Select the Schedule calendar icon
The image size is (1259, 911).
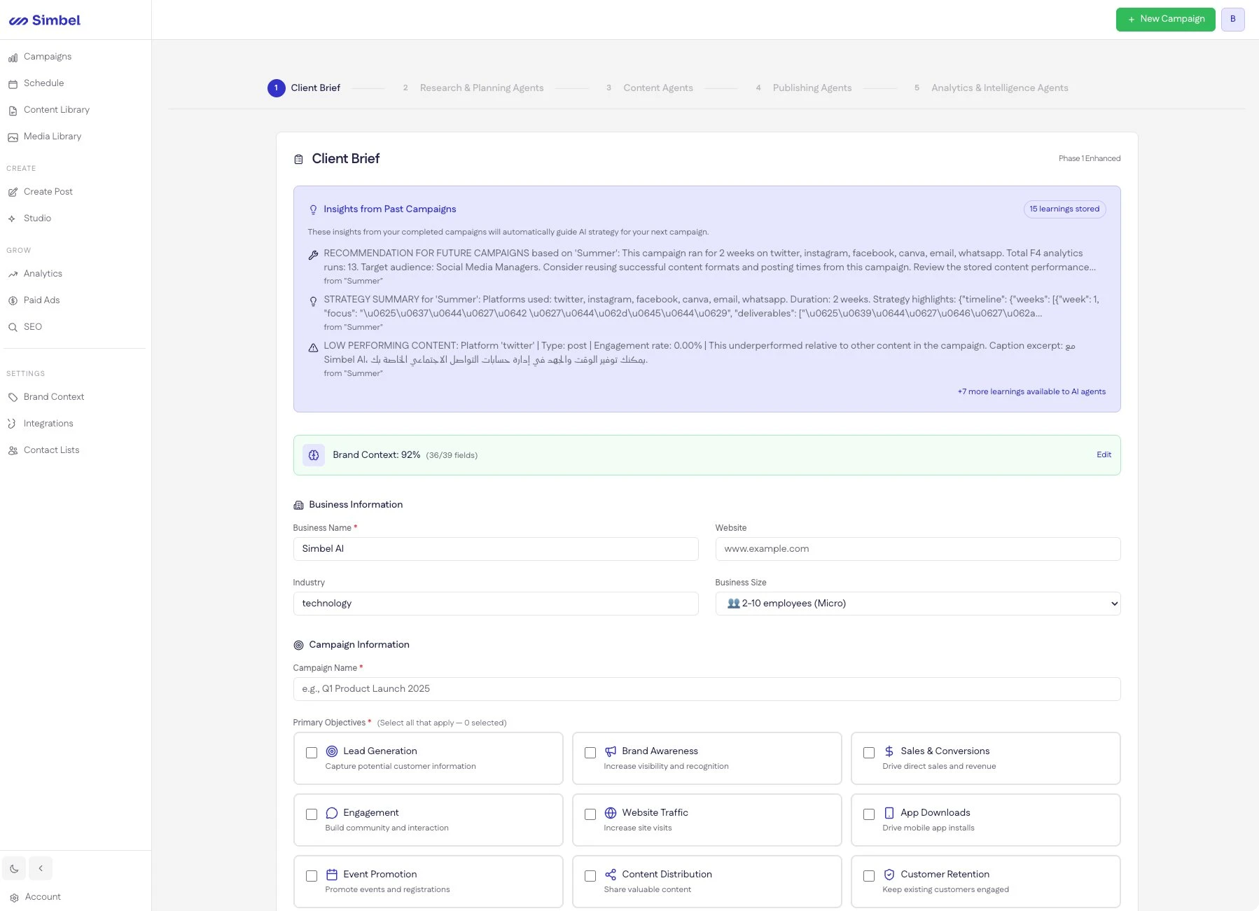point(13,83)
